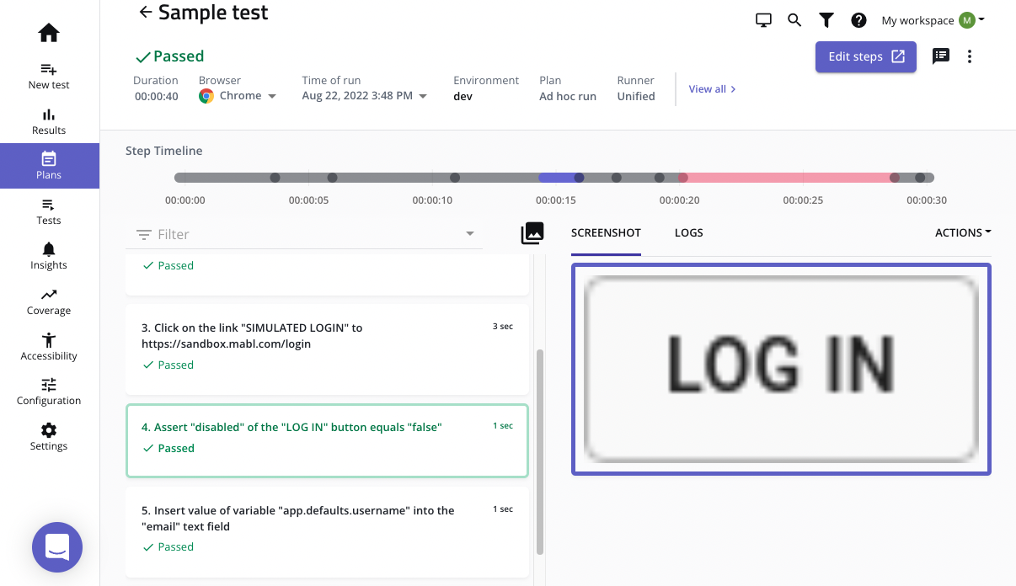Click Ad hoc run plan link
Screen dimensions: 1016x586
click(x=568, y=96)
